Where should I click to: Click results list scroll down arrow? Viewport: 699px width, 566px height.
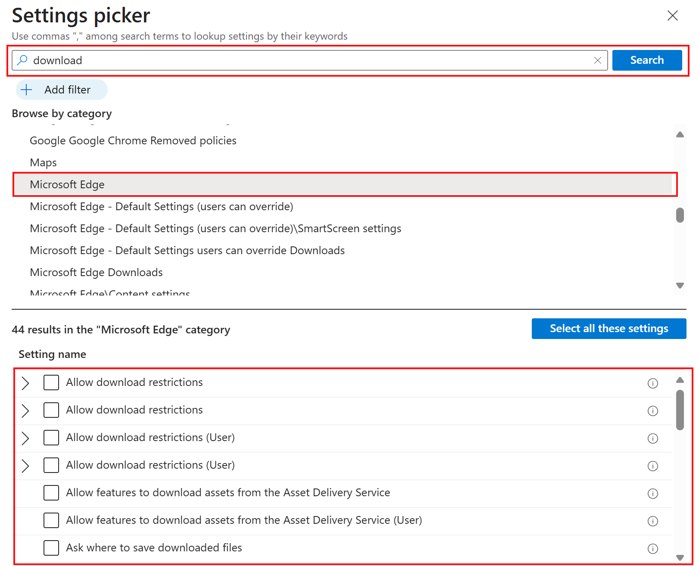coord(680,557)
